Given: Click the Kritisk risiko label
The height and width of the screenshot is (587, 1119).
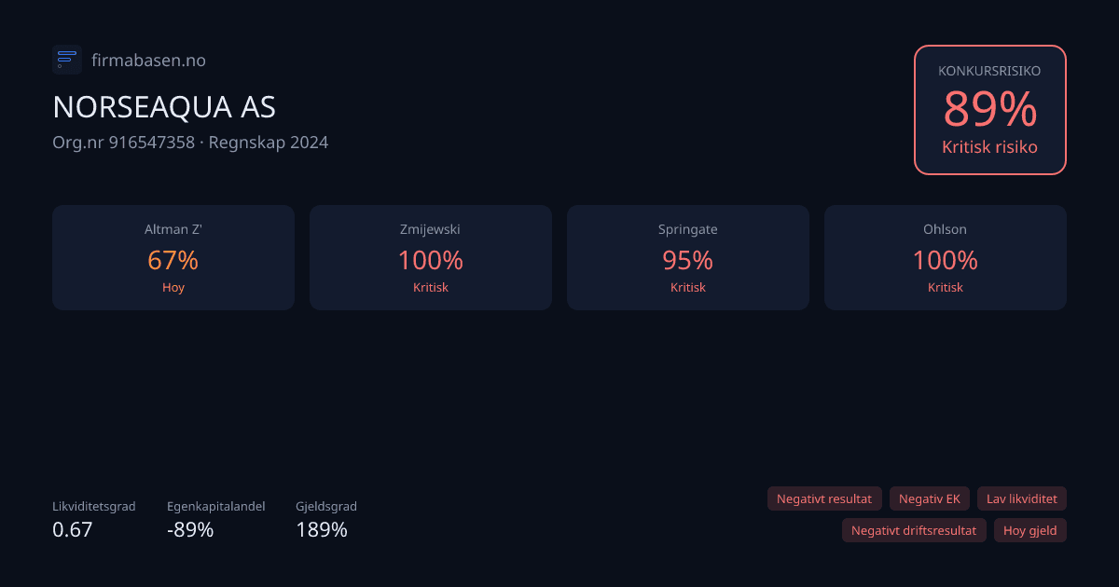Looking at the screenshot, I should 989,147.
